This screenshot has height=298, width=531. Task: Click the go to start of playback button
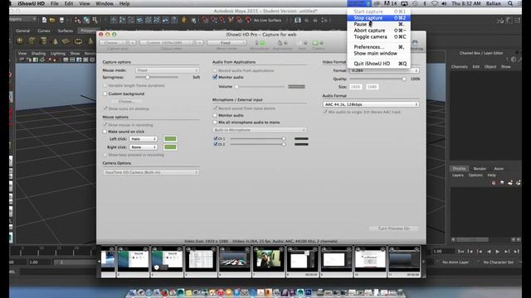click(x=461, y=252)
